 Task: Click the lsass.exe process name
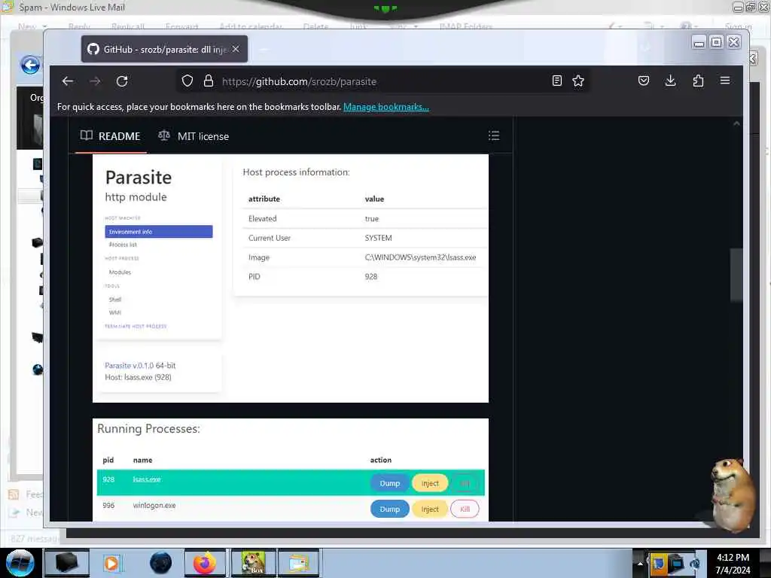(147, 479)
